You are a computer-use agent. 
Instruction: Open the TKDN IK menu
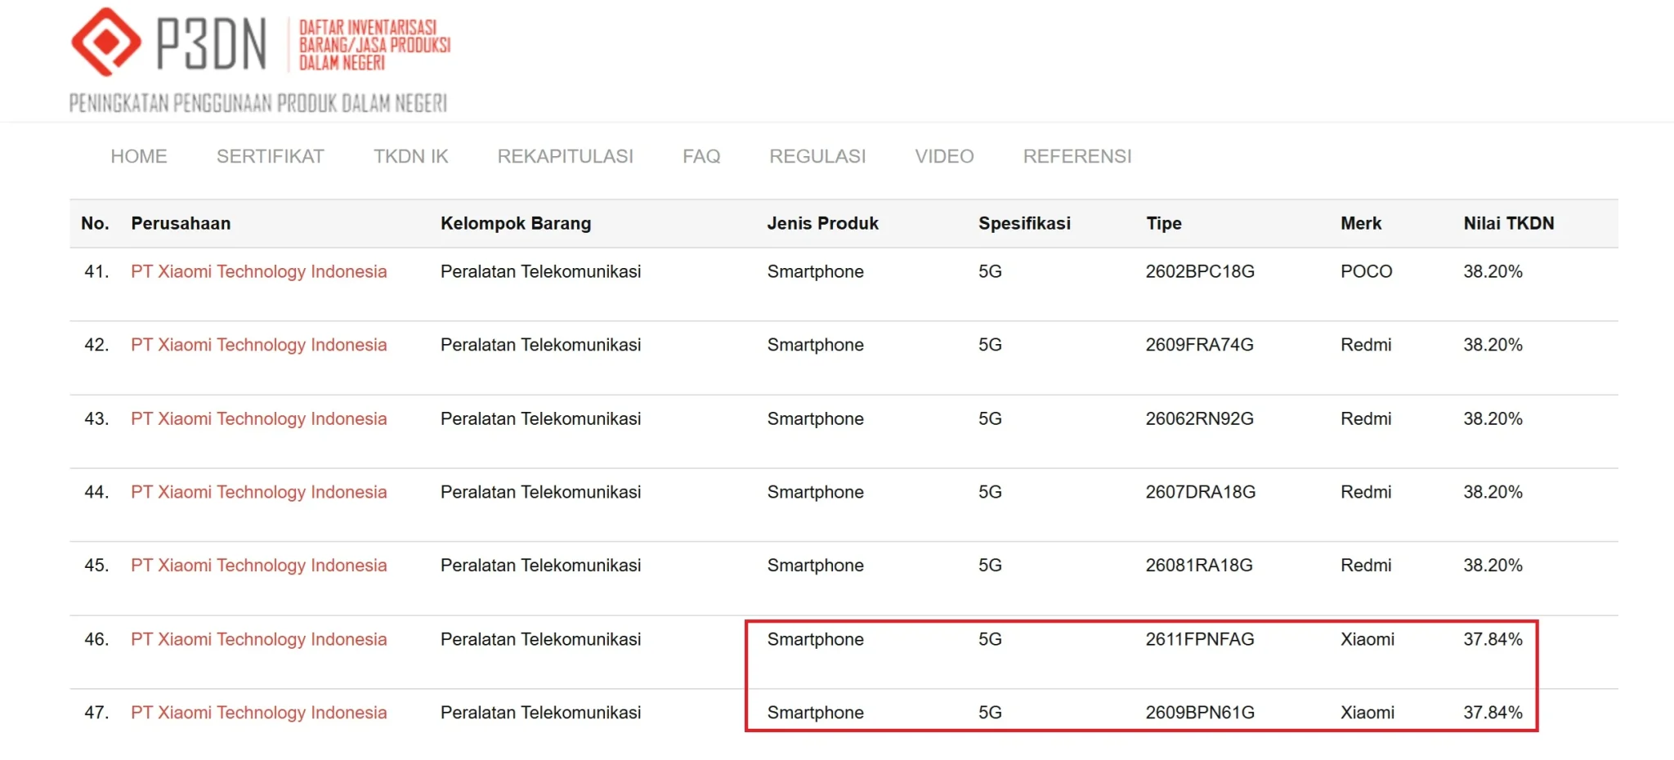click(x=411, y=156)
